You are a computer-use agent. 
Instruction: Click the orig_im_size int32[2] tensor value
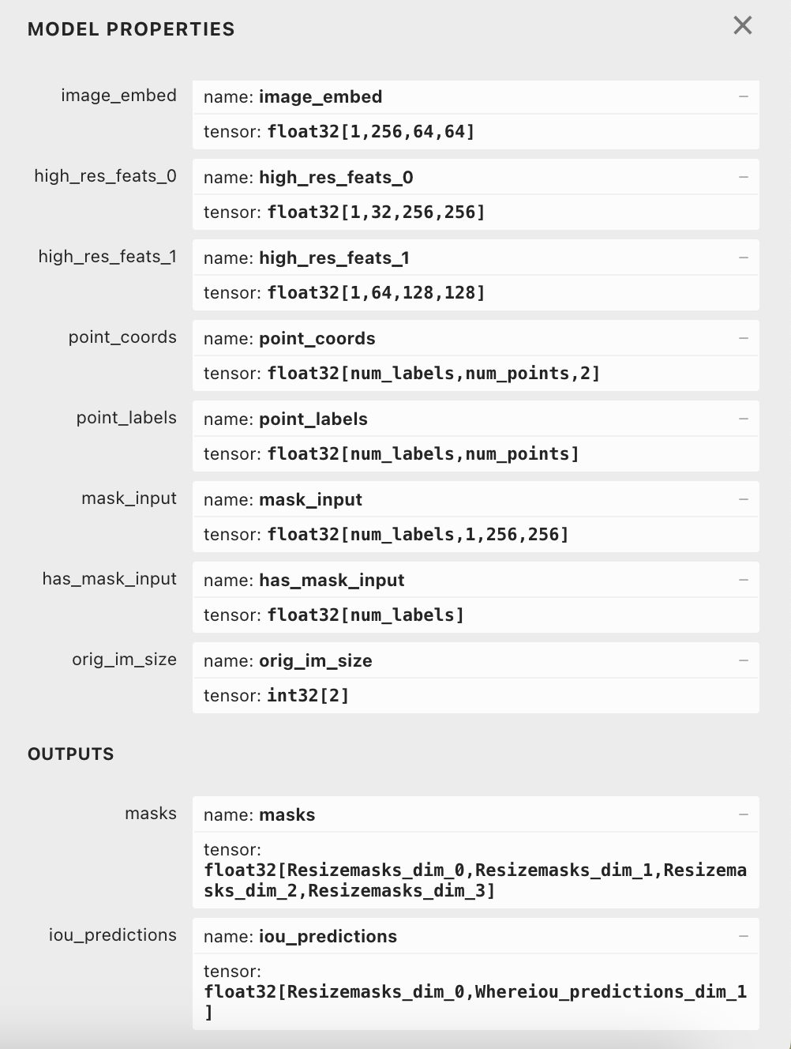(x=308, y=696)
